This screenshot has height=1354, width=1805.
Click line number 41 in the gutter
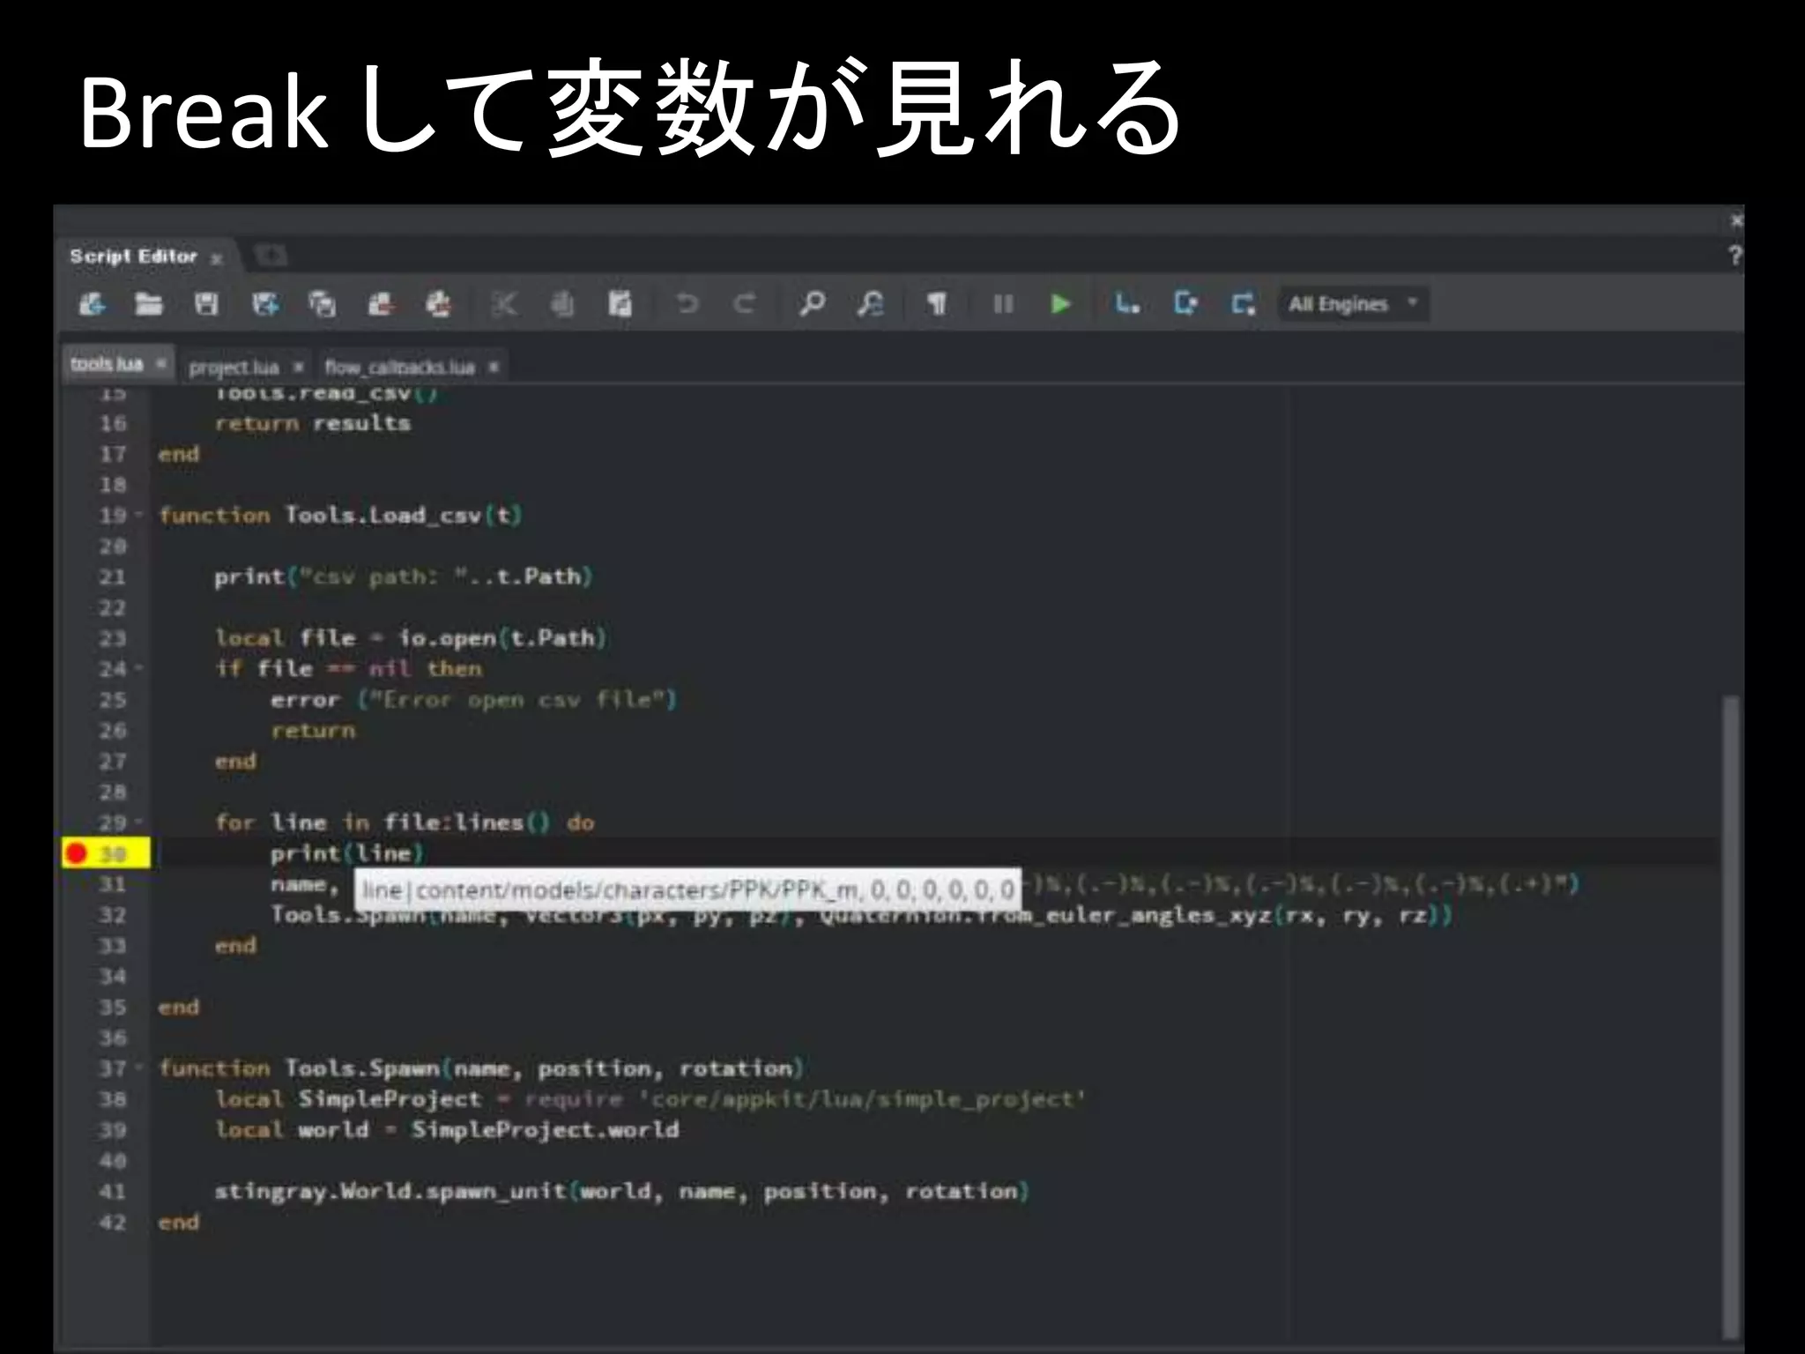pyautogui.click(x=113, y=1192)
